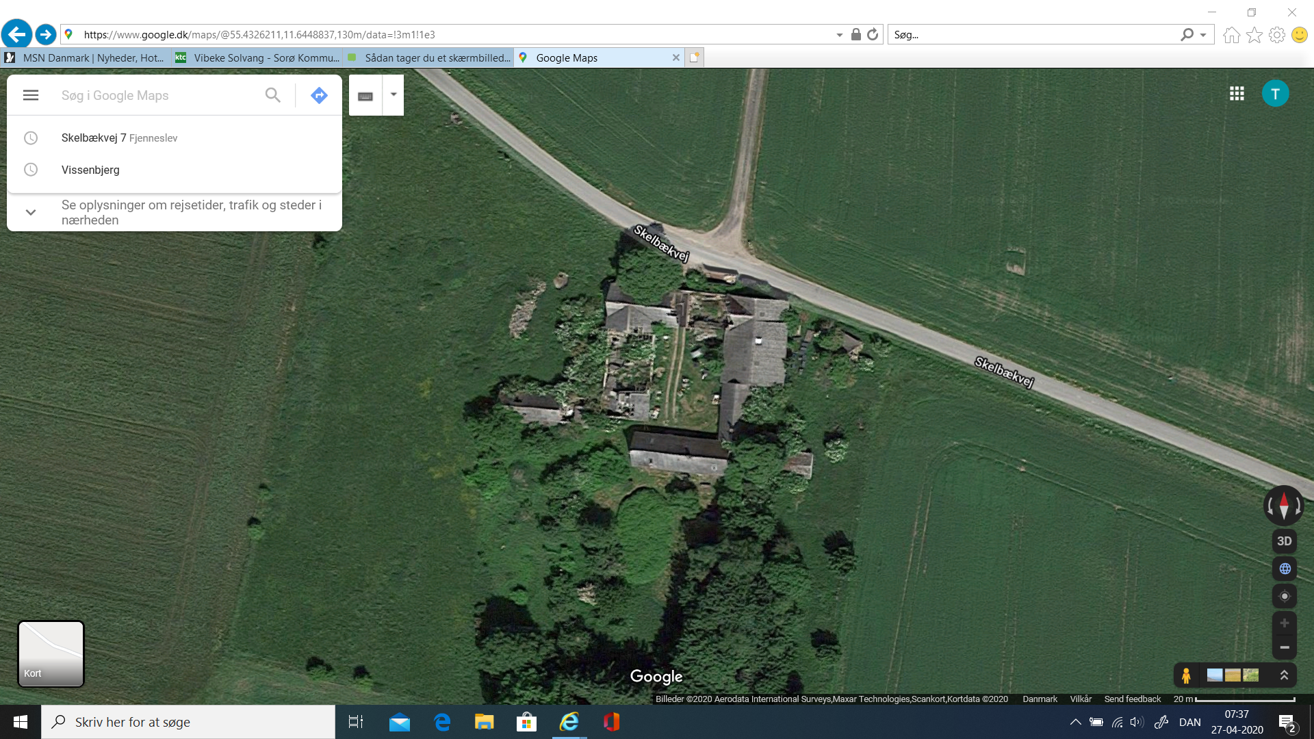Switch to Vibeke Solvang - Sorø Kommune tab
This screenshot has width=1314, height=739.
click(x=257, y=57)
